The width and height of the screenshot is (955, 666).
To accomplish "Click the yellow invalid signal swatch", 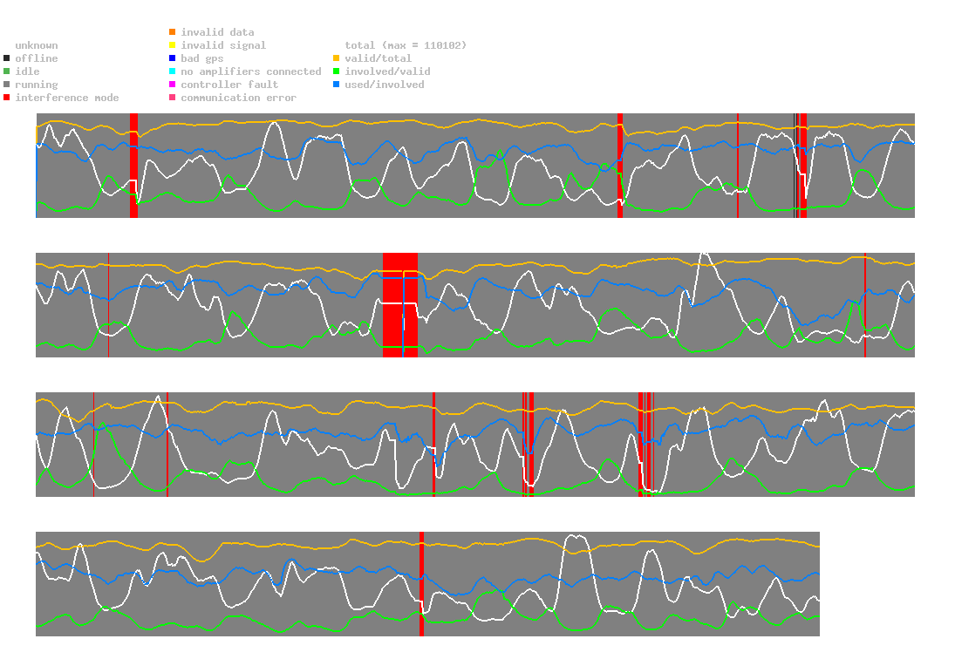I will (x=173, y=45).
